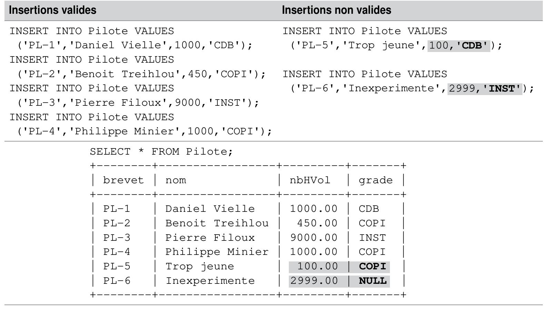Image resolution: width=549 pixels, height=310 pixels.
Task: Click the highlighted 100.00 table value
Action: click(x=317, y=266)
